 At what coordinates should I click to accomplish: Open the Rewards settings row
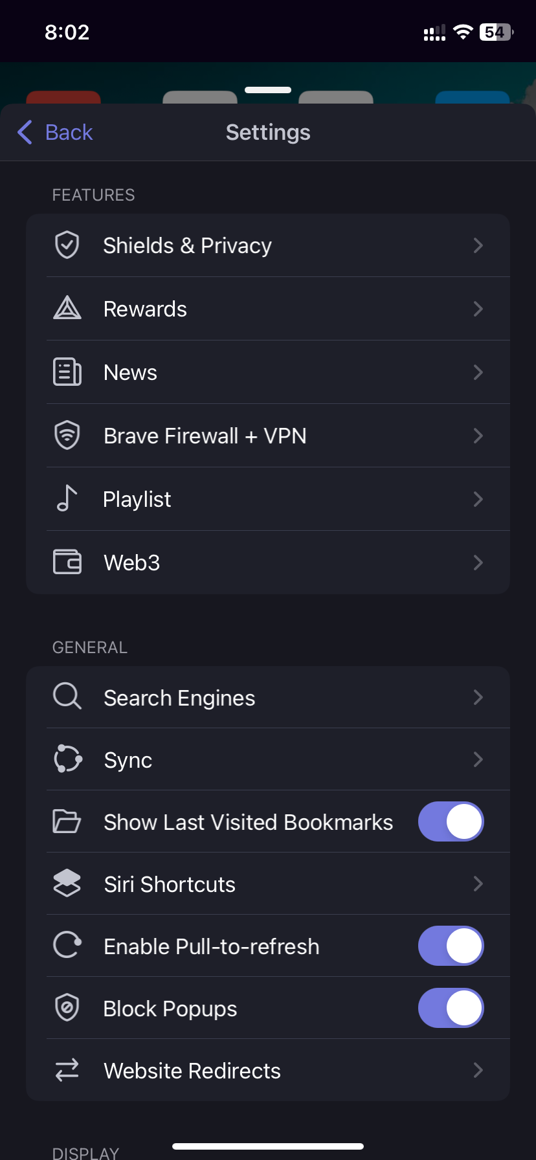pyautogui.click(x=268, y=309)
